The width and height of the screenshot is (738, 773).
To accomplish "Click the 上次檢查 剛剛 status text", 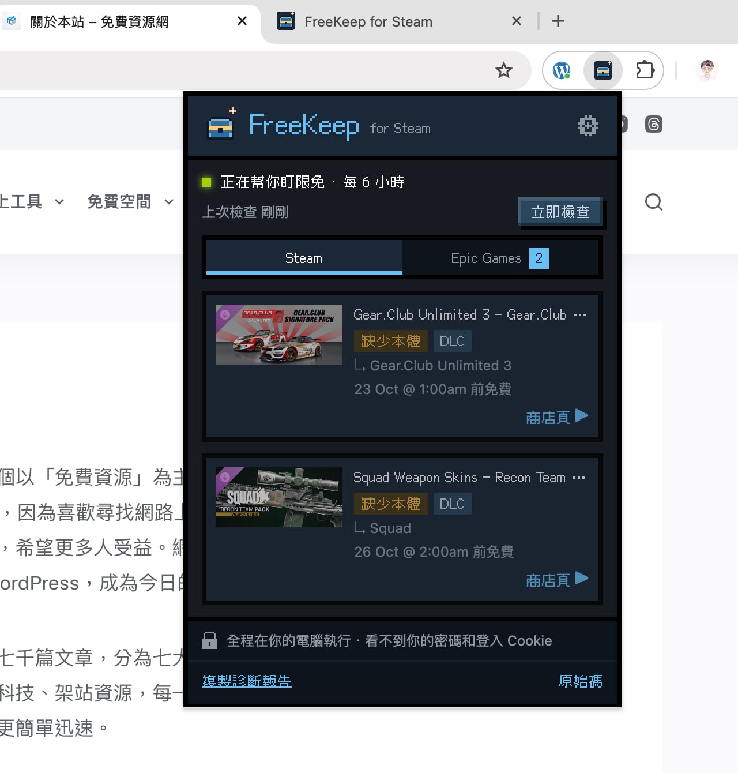I will [245, 212].
